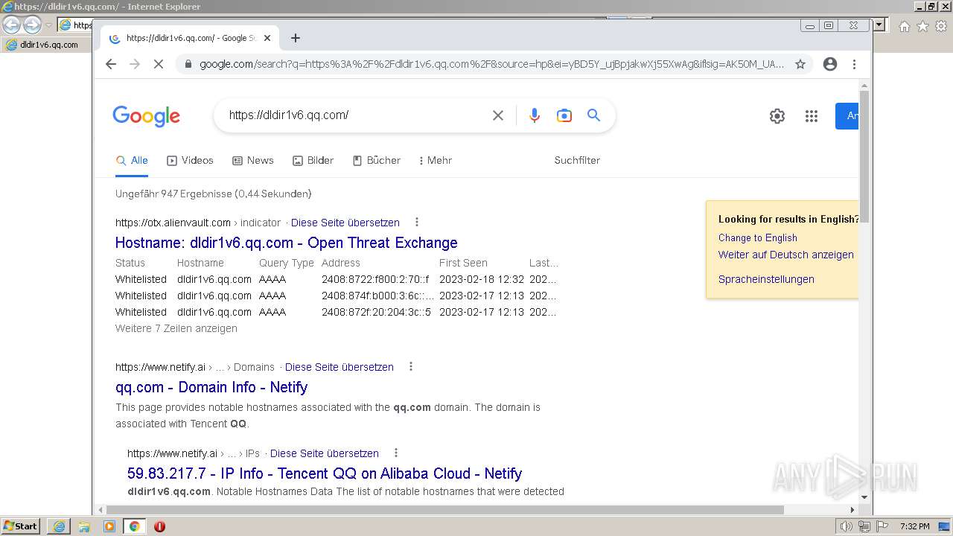953x536 pixels.
Task: Click horizontal scrollbar at bottom
Action: coord(445,510)
